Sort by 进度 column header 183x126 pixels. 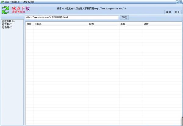coord(162,24)
